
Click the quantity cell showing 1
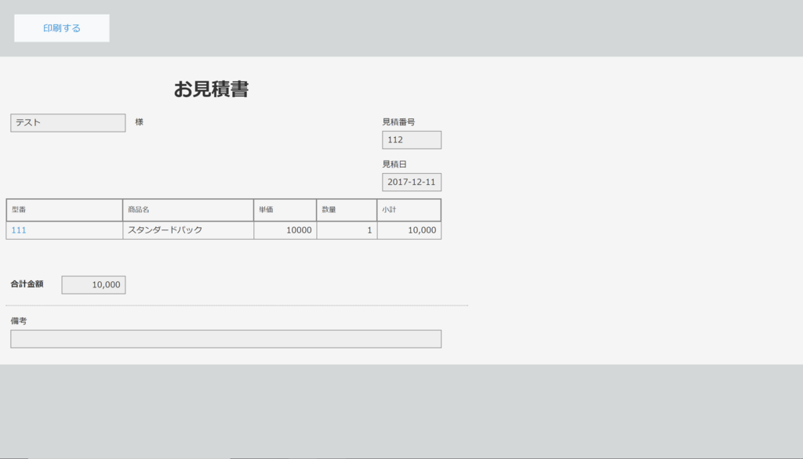347,230
